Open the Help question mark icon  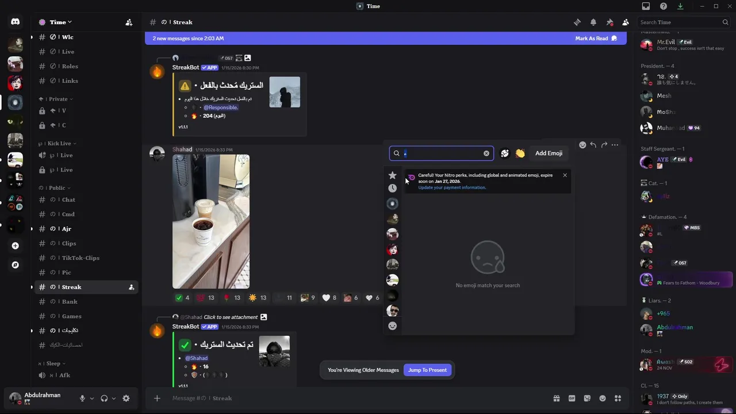pos(664,6)
